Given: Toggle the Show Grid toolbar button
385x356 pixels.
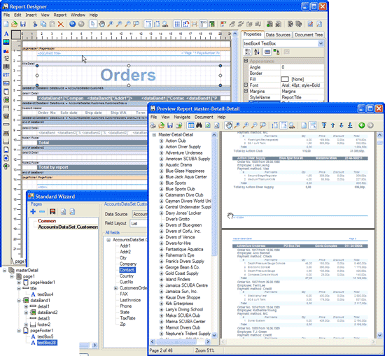Looking at the screenshot, I should [177, 24].
